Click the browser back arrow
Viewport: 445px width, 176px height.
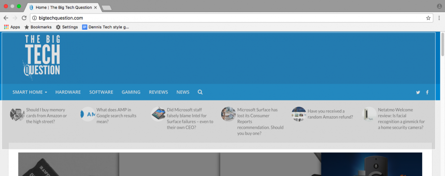6,18
